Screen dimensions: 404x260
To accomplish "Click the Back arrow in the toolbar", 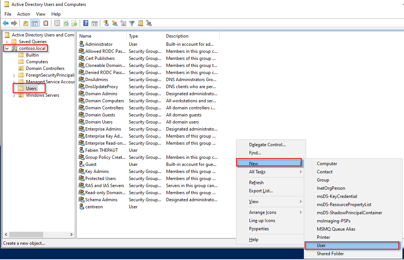I will (6, 23).
